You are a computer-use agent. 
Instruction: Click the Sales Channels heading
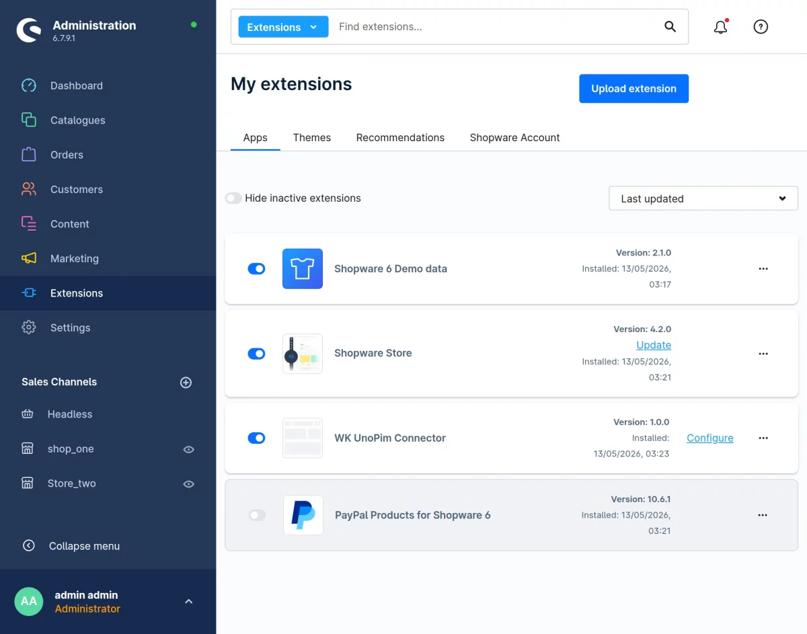click(59, 382)
